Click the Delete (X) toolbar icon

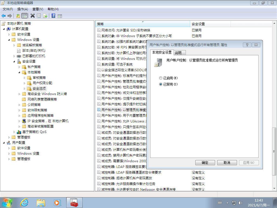click(x=33, y=16)
